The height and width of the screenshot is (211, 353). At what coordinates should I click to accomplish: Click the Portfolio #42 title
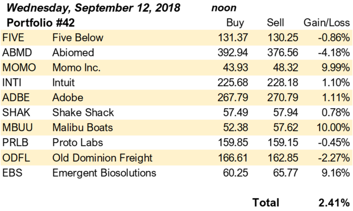(41, 23)
